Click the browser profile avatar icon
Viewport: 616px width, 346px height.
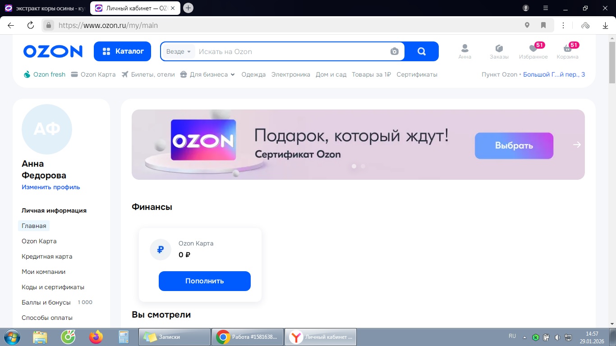click(x=526, y=8)
